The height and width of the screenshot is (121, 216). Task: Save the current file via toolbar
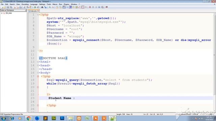click(8, 7)
